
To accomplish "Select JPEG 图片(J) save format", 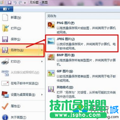I will pos(66,39).
